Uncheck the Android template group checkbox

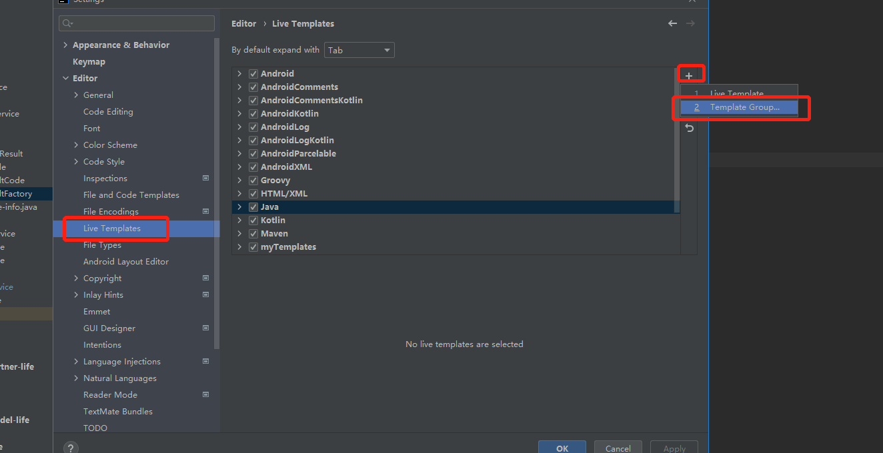pos(253,73)
